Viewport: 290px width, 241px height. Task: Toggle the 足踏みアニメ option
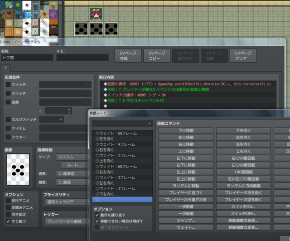click(x=8, y=207)
